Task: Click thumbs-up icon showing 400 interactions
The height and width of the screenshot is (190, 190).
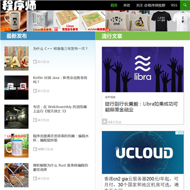Action: [x=35, y=149]
